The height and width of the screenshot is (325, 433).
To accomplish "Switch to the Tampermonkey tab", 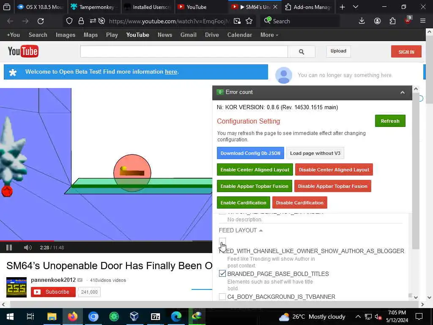I will tap(94, 7).
